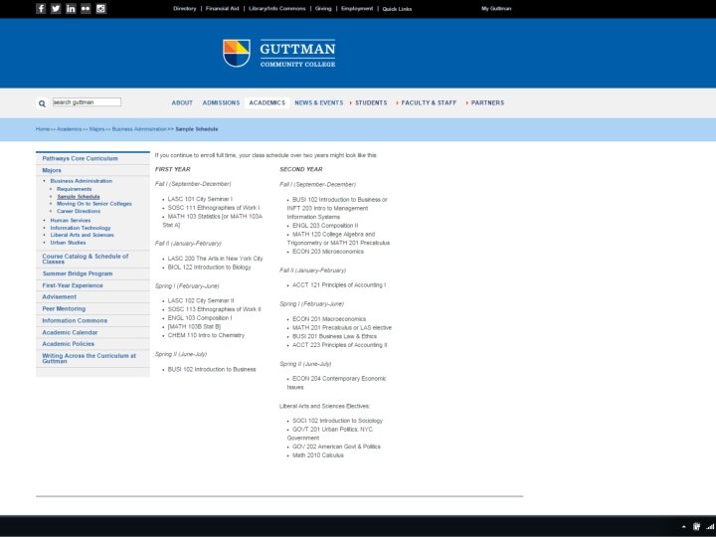Screen dimensions: 716x537
Task: Click ECON 203 Microeconomics entry
Action: (x=328, y=252)
